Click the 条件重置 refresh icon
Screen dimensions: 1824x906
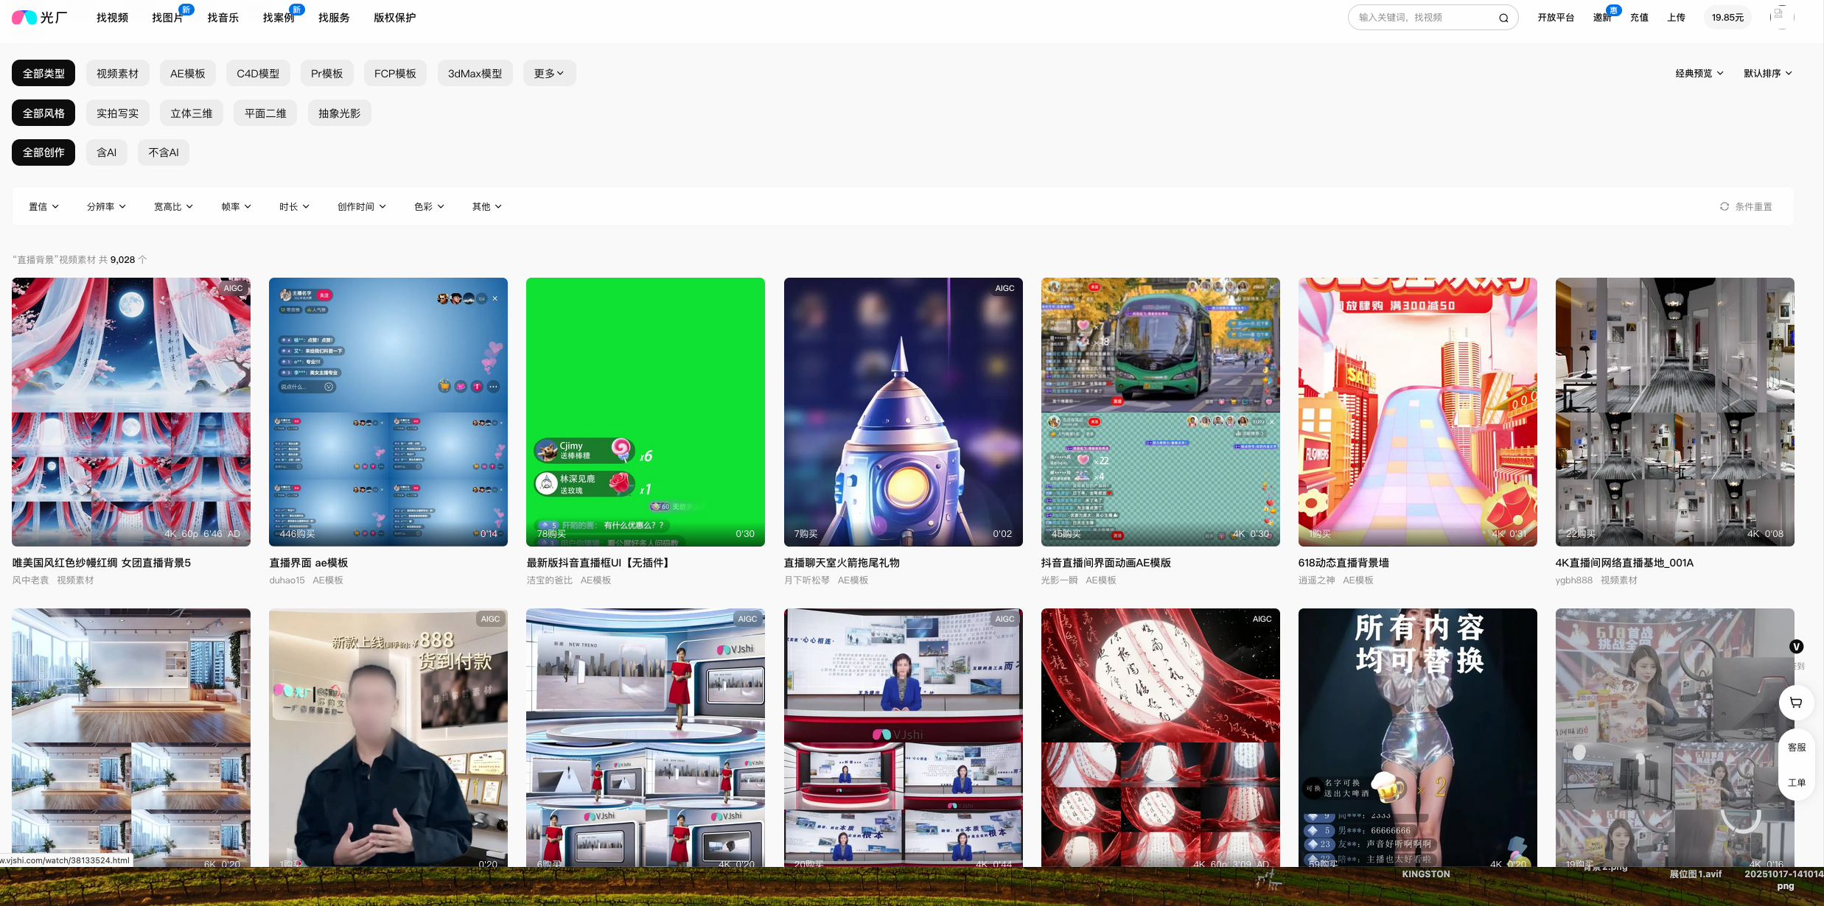[1725, 206]
